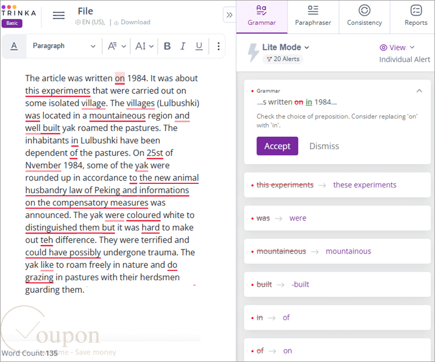Open the Grammar tab
Screen dimensions: 435x362
point(262,16)
